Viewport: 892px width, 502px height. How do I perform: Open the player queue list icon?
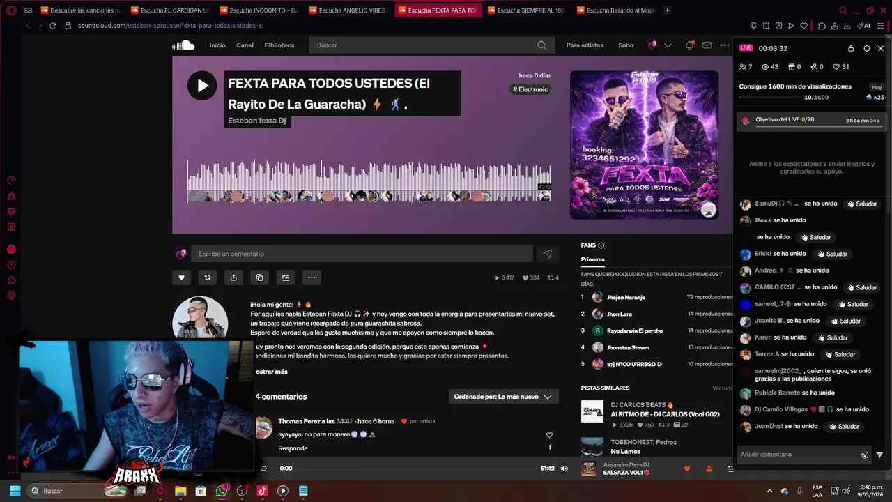coord(730,469)
